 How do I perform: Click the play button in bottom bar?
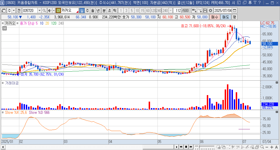click(x=176, y=147)
